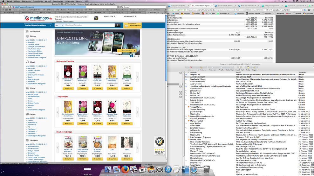Click the An alle reply-all icon in Mail

click(x=221, y=67)
